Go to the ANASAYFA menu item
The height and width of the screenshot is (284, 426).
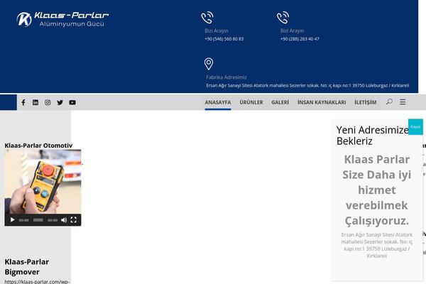[x=218, y=102]
